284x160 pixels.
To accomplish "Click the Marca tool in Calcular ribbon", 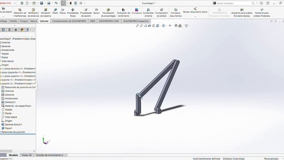I will [x=63, y=11].
